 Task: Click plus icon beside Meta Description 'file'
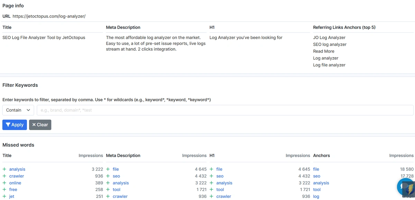coord(108,169)
